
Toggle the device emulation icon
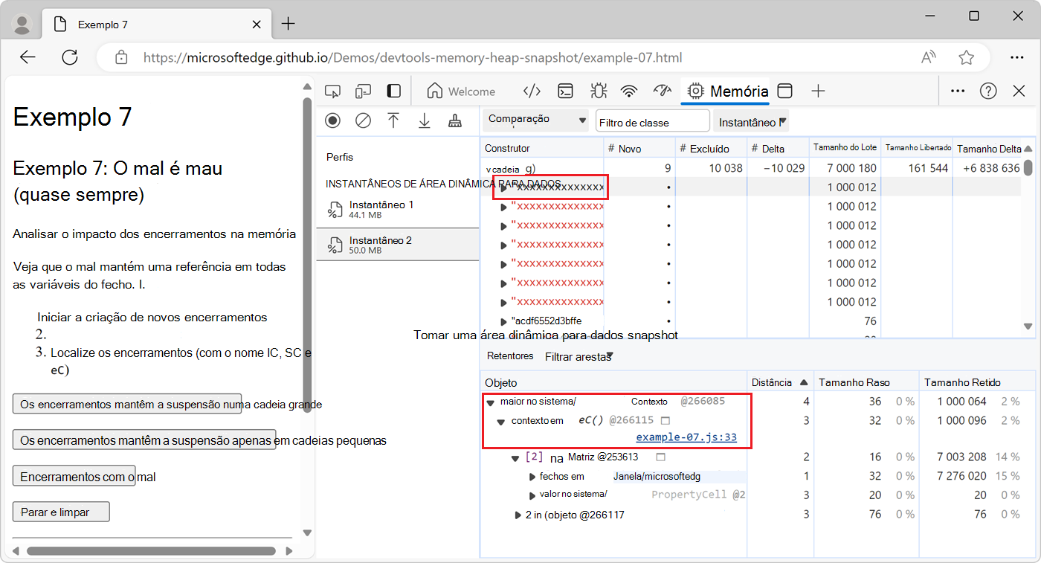click(363, 91)
